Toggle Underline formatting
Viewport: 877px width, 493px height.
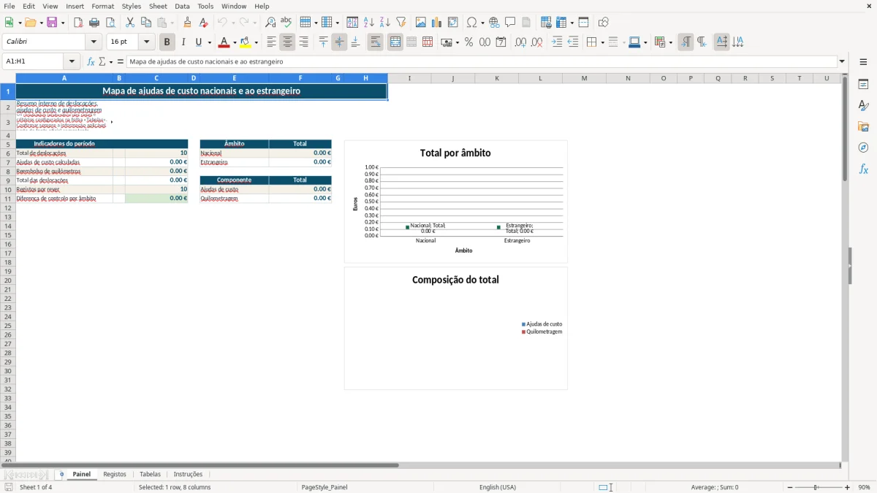199,42
